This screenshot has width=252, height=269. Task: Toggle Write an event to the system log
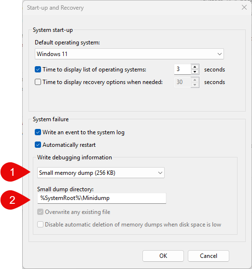point(38,132)
